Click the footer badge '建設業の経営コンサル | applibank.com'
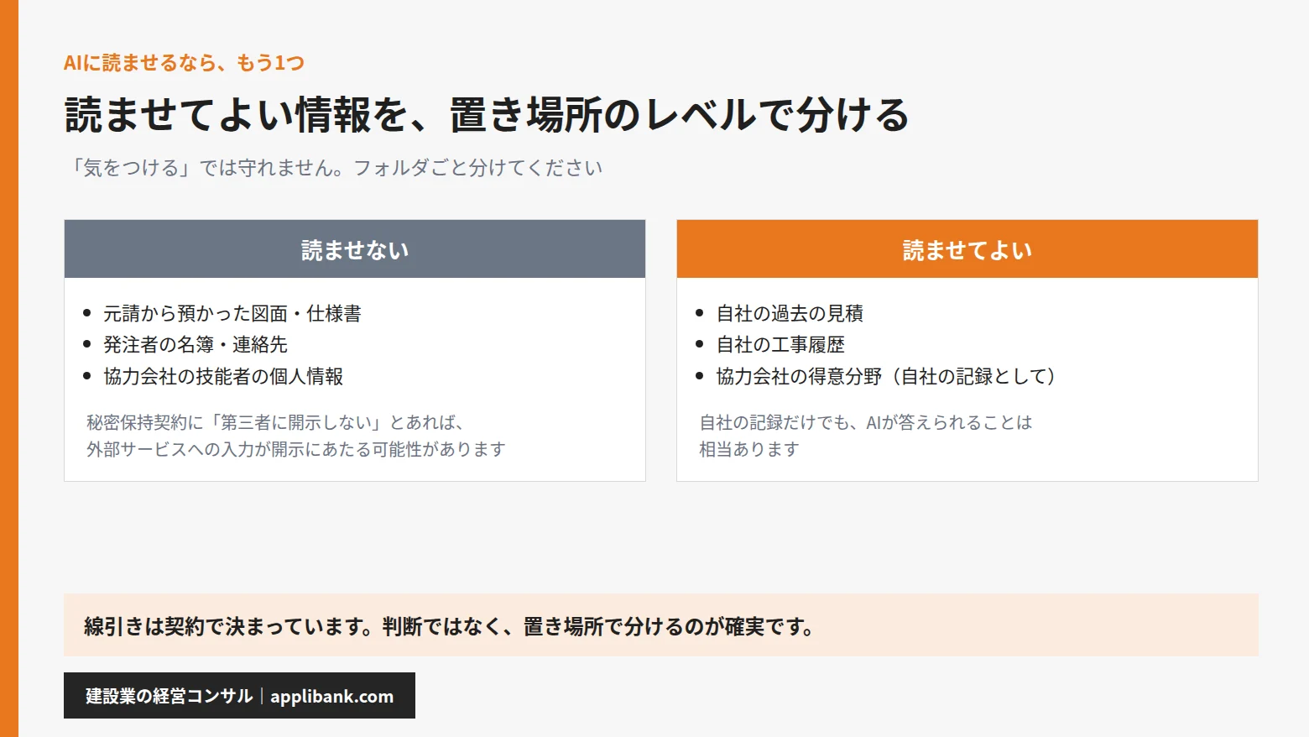Image resolution: width=1309 pixels, height=737 pixels. (x=239, y=695)
